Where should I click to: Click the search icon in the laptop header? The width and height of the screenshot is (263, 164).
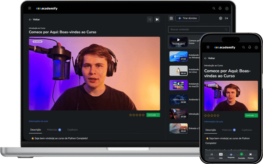click(214, 8)
